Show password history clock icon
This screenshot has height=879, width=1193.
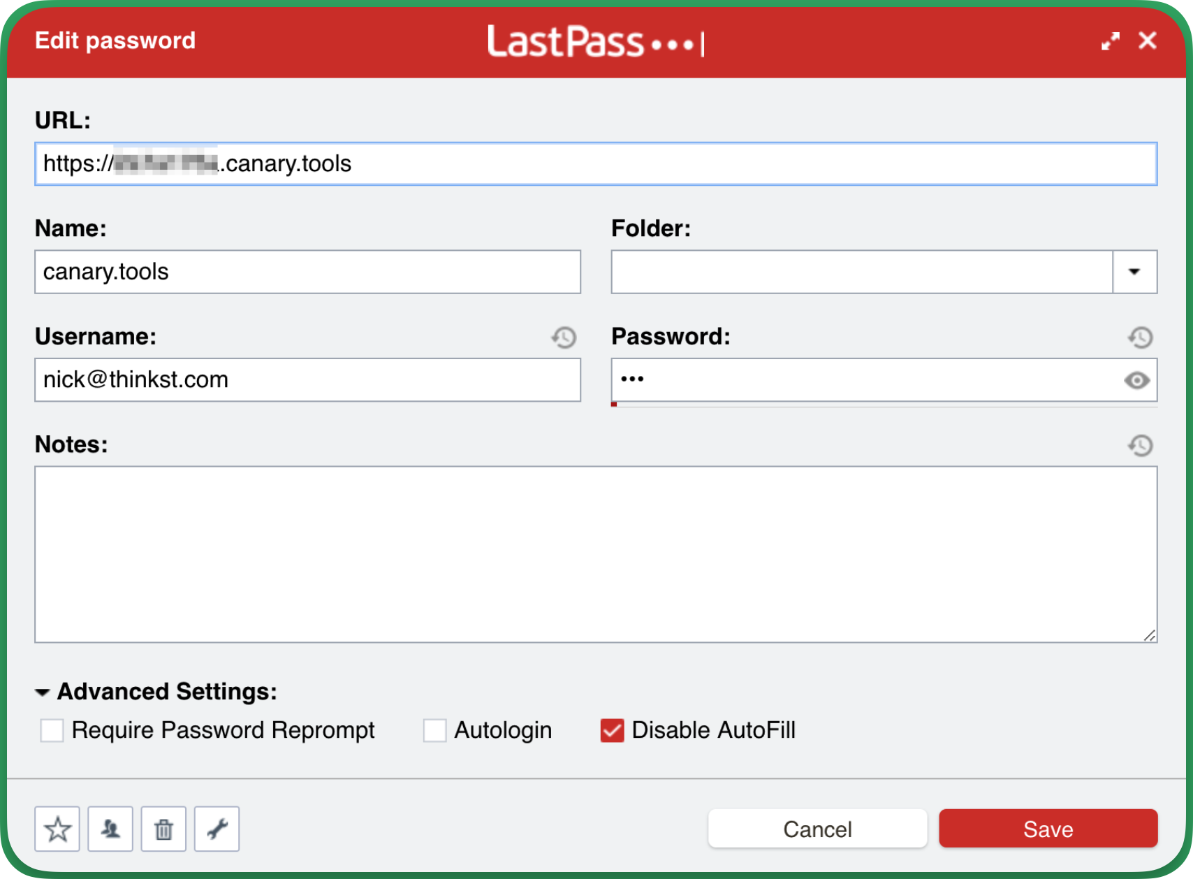[x=1141, y=337]
